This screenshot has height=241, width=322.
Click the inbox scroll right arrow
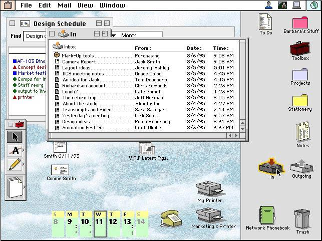point(236,135)
